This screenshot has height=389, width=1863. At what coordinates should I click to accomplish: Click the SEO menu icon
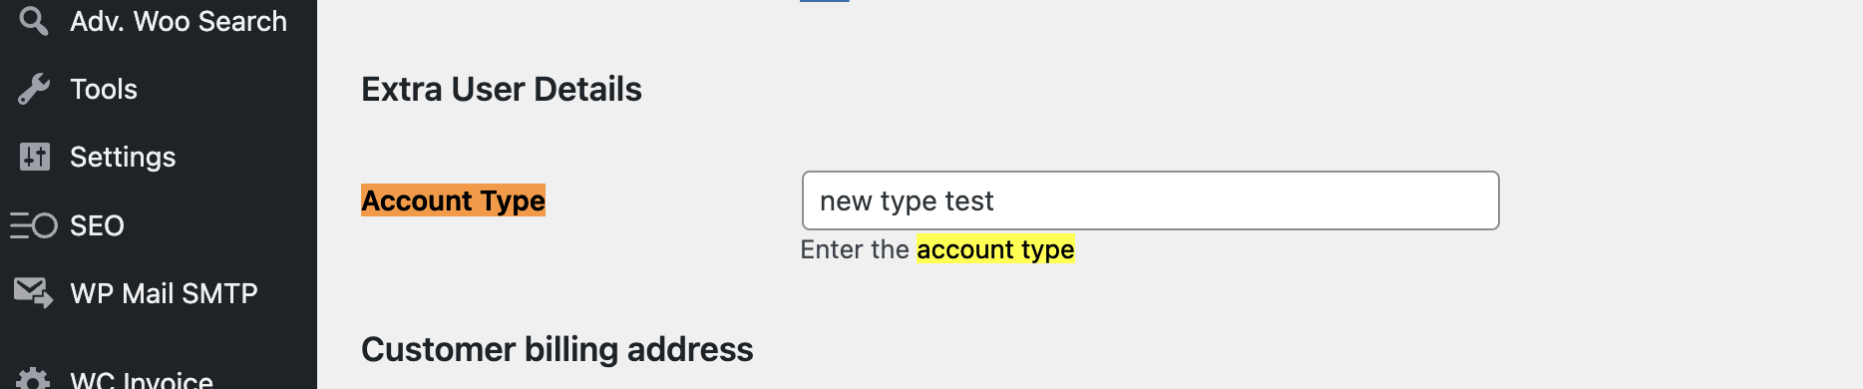(34, 225)
